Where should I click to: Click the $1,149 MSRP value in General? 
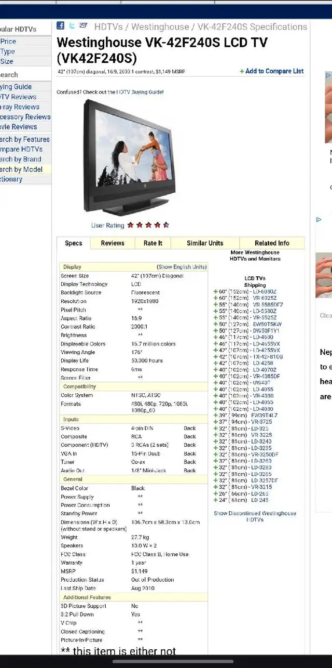click(140, 571)
